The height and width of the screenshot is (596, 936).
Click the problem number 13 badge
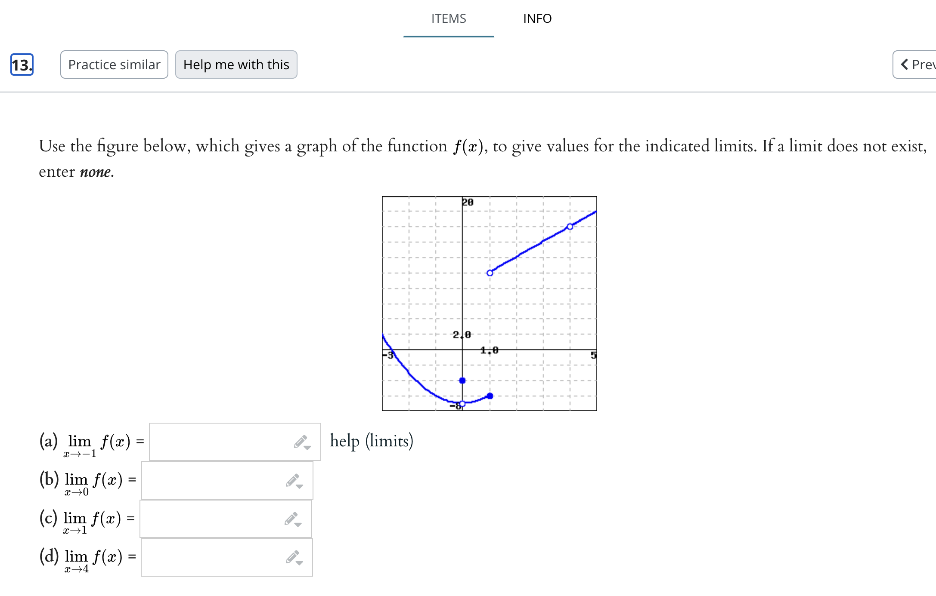point(21,65)
